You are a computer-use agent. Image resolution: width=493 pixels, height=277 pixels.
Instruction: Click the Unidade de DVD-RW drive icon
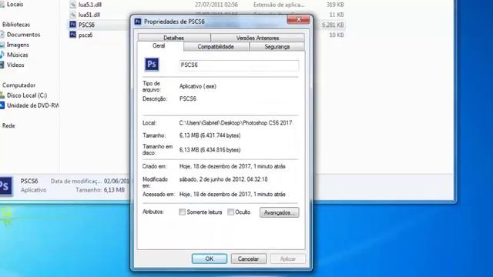2,105
